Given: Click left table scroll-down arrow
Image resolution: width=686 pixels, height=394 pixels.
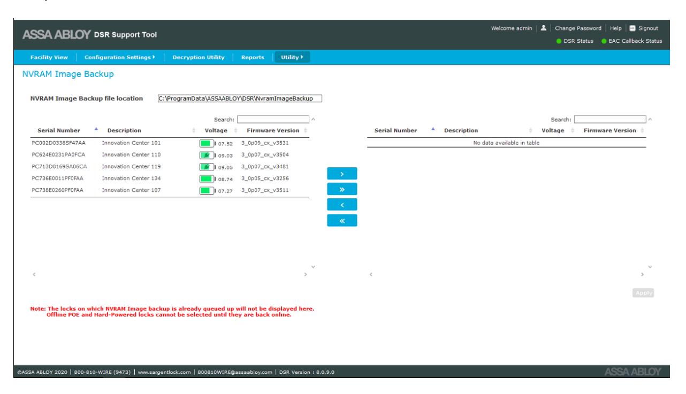Looking at the screenshot, I should pos(314,267).
